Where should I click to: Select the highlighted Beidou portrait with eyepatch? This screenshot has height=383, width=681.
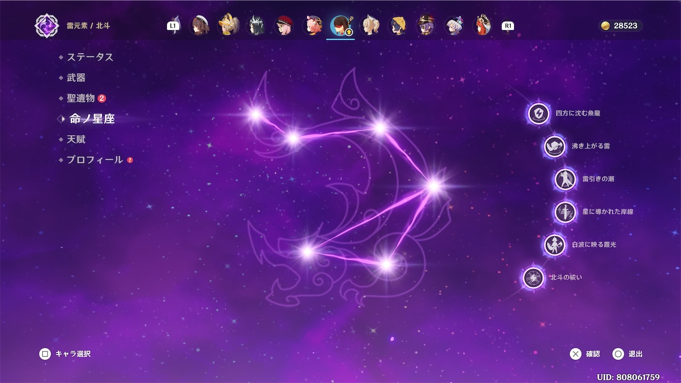pos(340,25)
